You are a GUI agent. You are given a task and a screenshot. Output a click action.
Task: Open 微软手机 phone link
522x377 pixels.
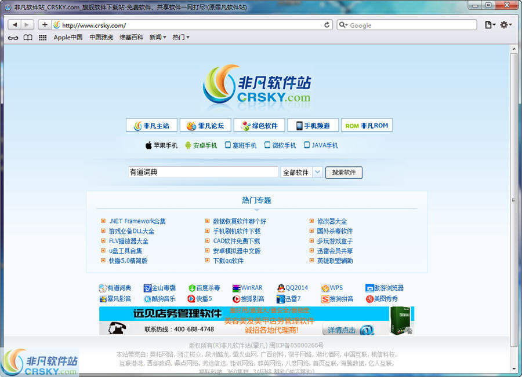point(280,145)
